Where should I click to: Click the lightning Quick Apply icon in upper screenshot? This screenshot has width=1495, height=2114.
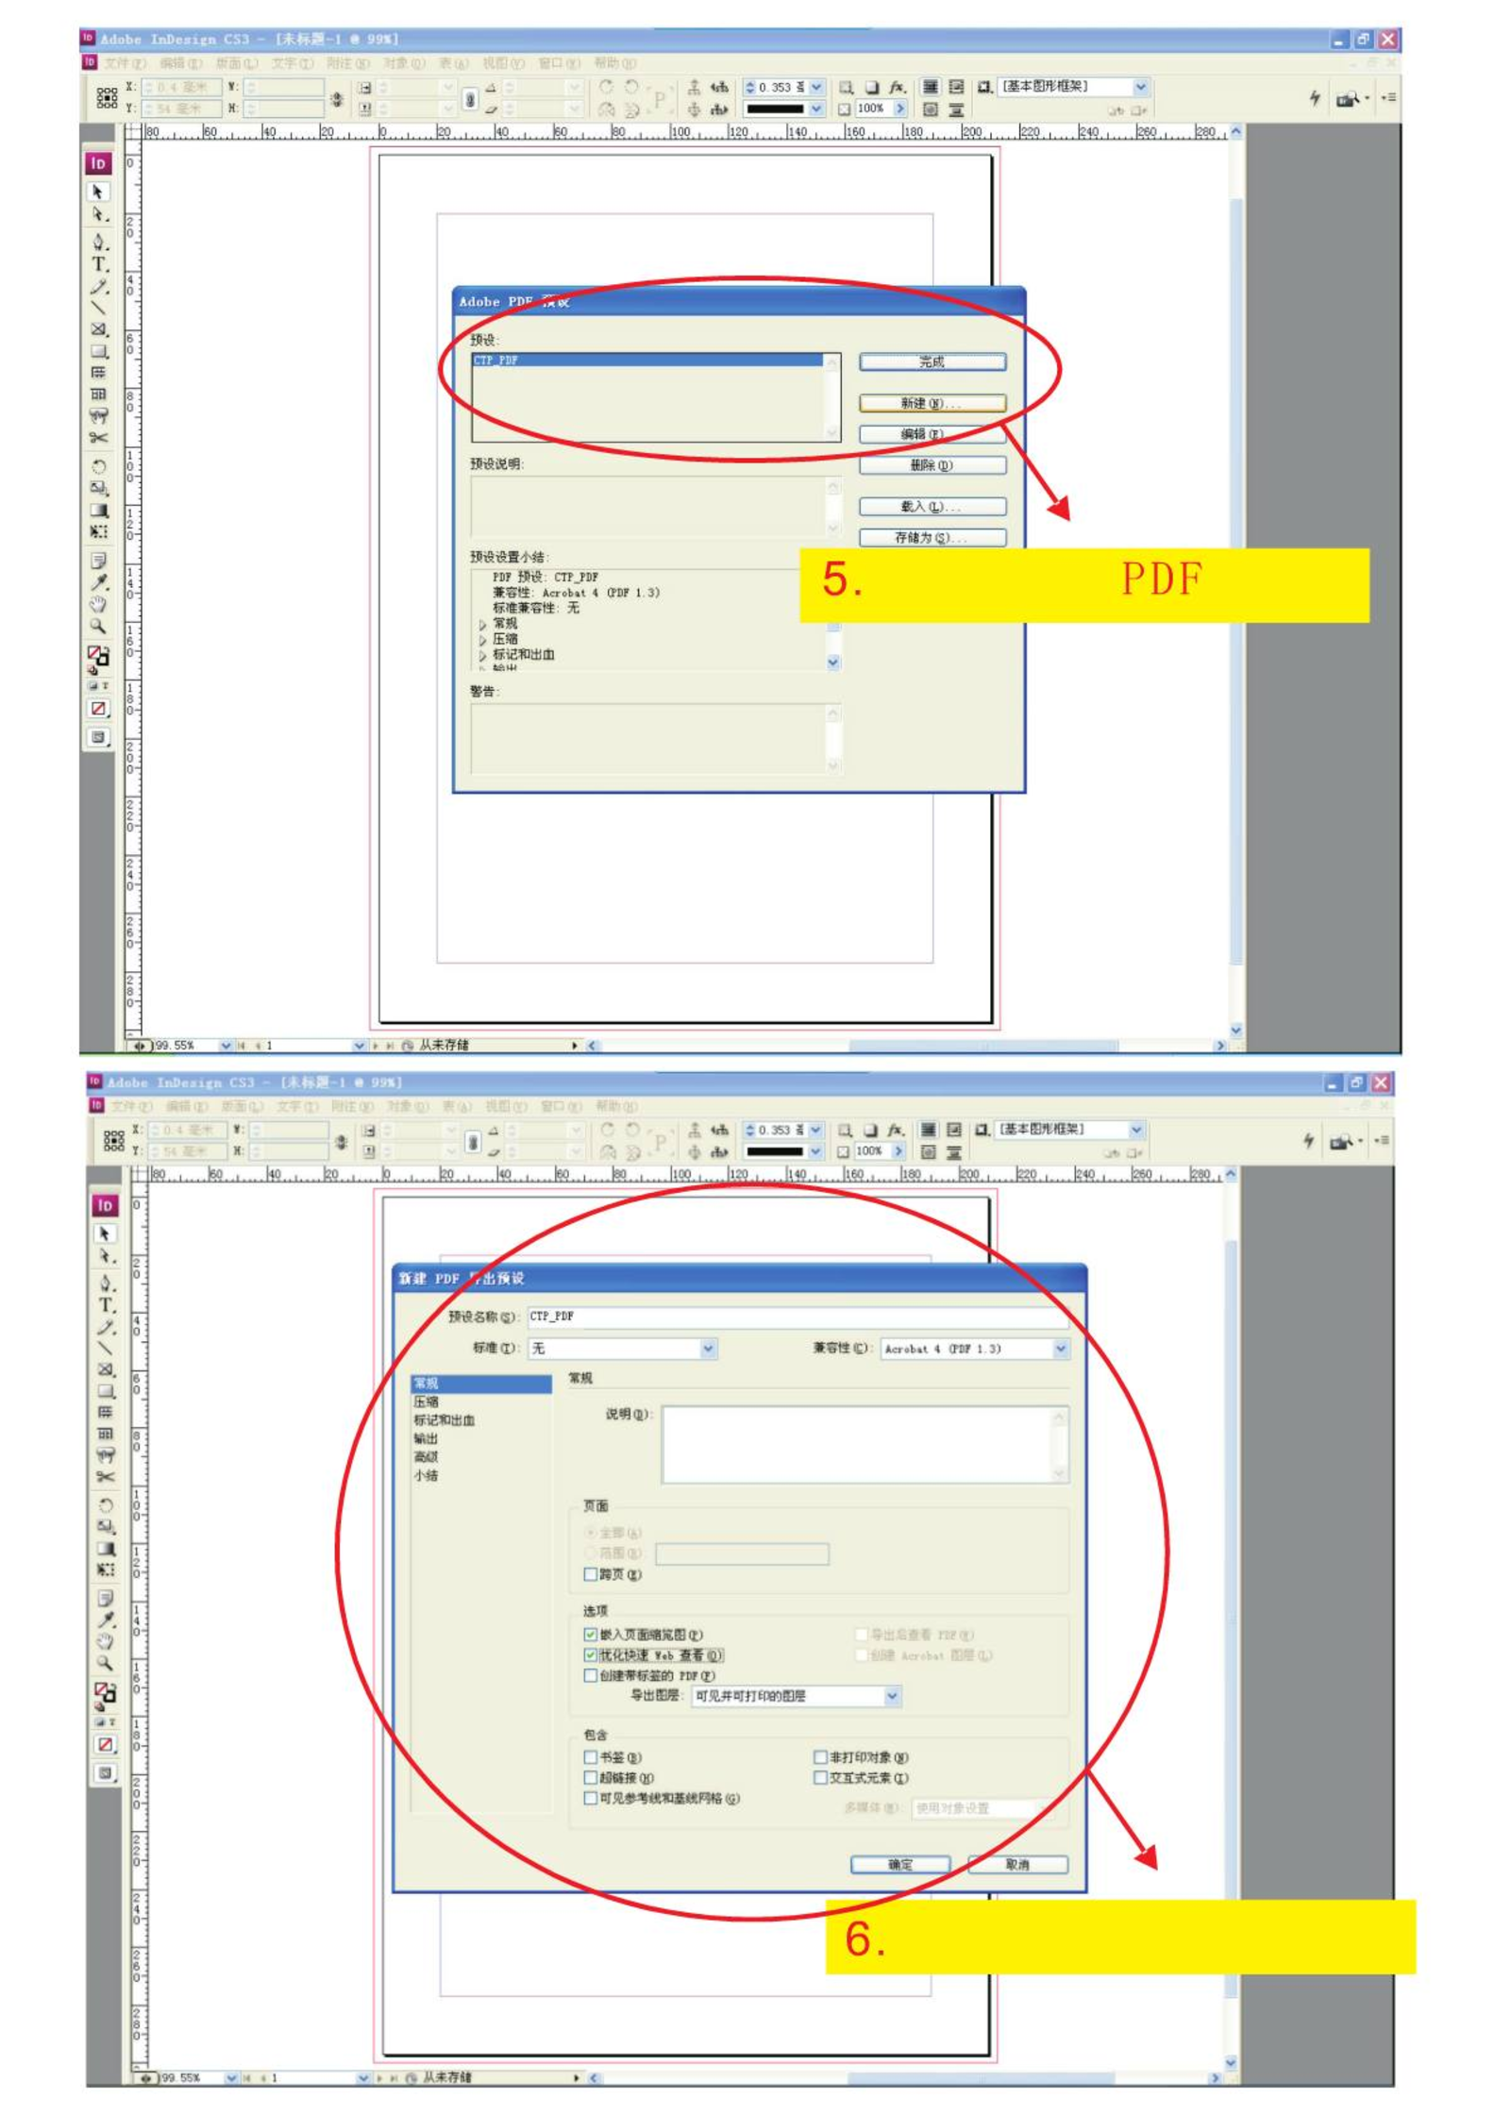pos(1314,97)
